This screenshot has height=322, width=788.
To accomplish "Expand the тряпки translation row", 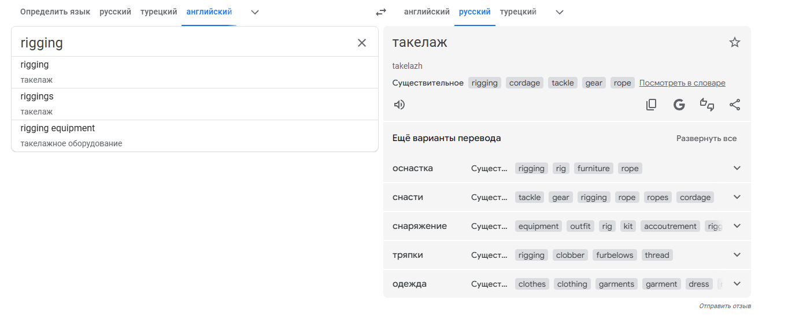I will click(x=737, y=255).
